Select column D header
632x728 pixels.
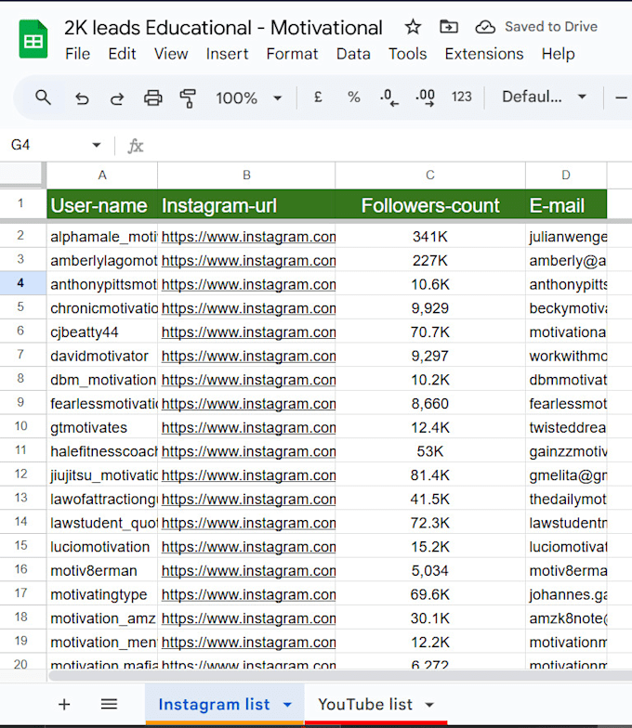click(x=566, y=175)
